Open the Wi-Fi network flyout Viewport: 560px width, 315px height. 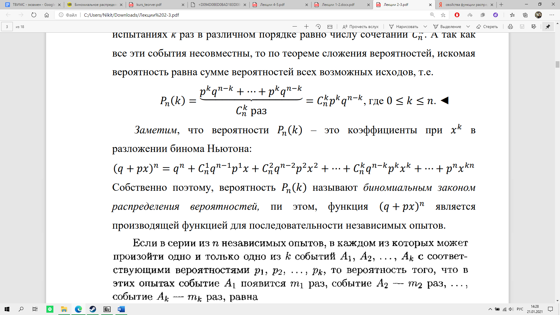pos(505,309)
